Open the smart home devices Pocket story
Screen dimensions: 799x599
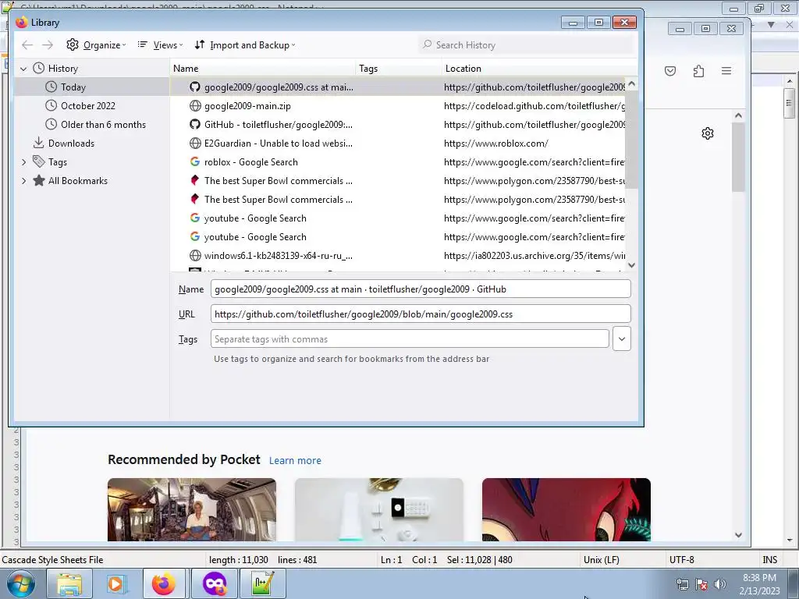click(x=379, y=509)
